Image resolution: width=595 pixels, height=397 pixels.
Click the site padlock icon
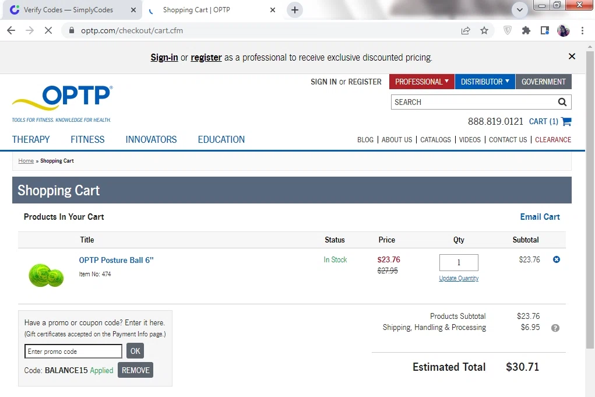pyautogui.click(x=71, y=30)
